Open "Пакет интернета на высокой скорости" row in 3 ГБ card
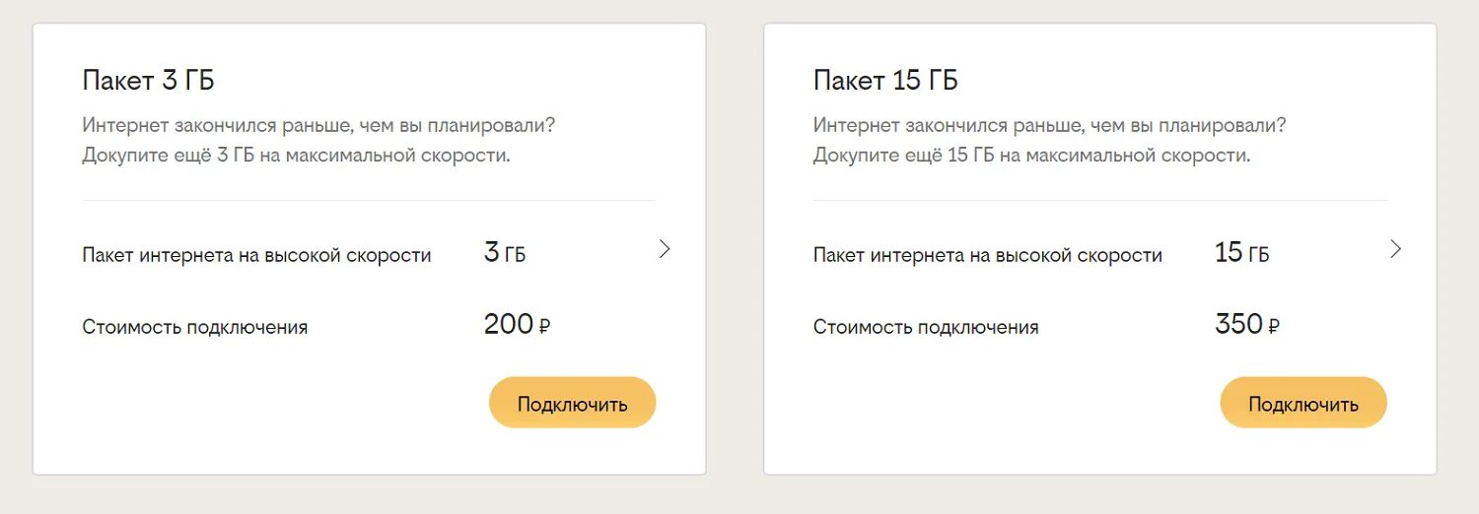1479x514 pixels. click(256, 255)
